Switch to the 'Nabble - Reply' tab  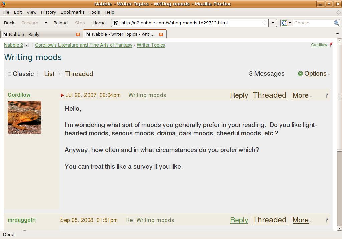(x=40, y=34)
